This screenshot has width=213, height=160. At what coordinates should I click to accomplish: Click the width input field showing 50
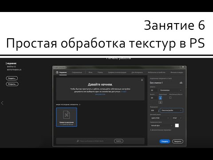point(154,90)
